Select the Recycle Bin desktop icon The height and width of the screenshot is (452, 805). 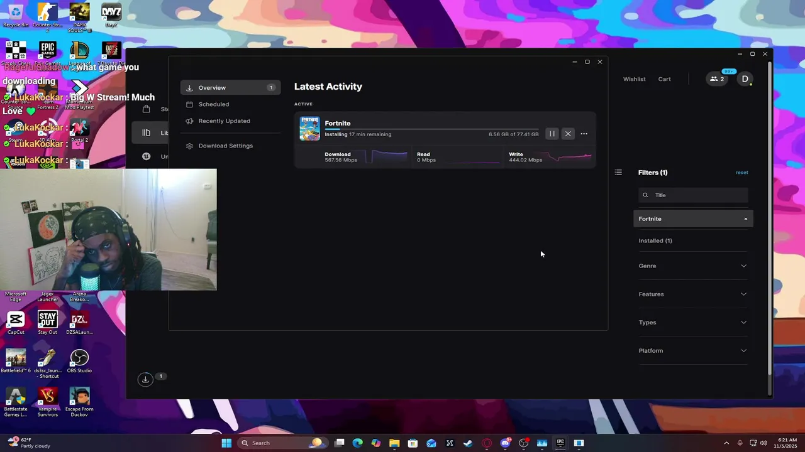(x=16, y=16)
